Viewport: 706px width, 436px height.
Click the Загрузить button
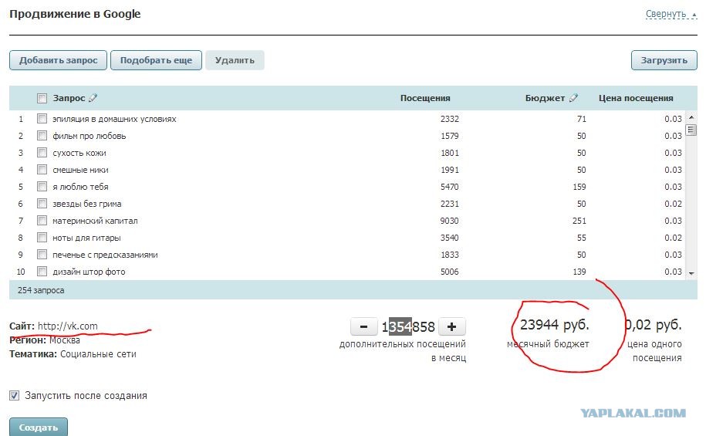[x=664, y=60]
